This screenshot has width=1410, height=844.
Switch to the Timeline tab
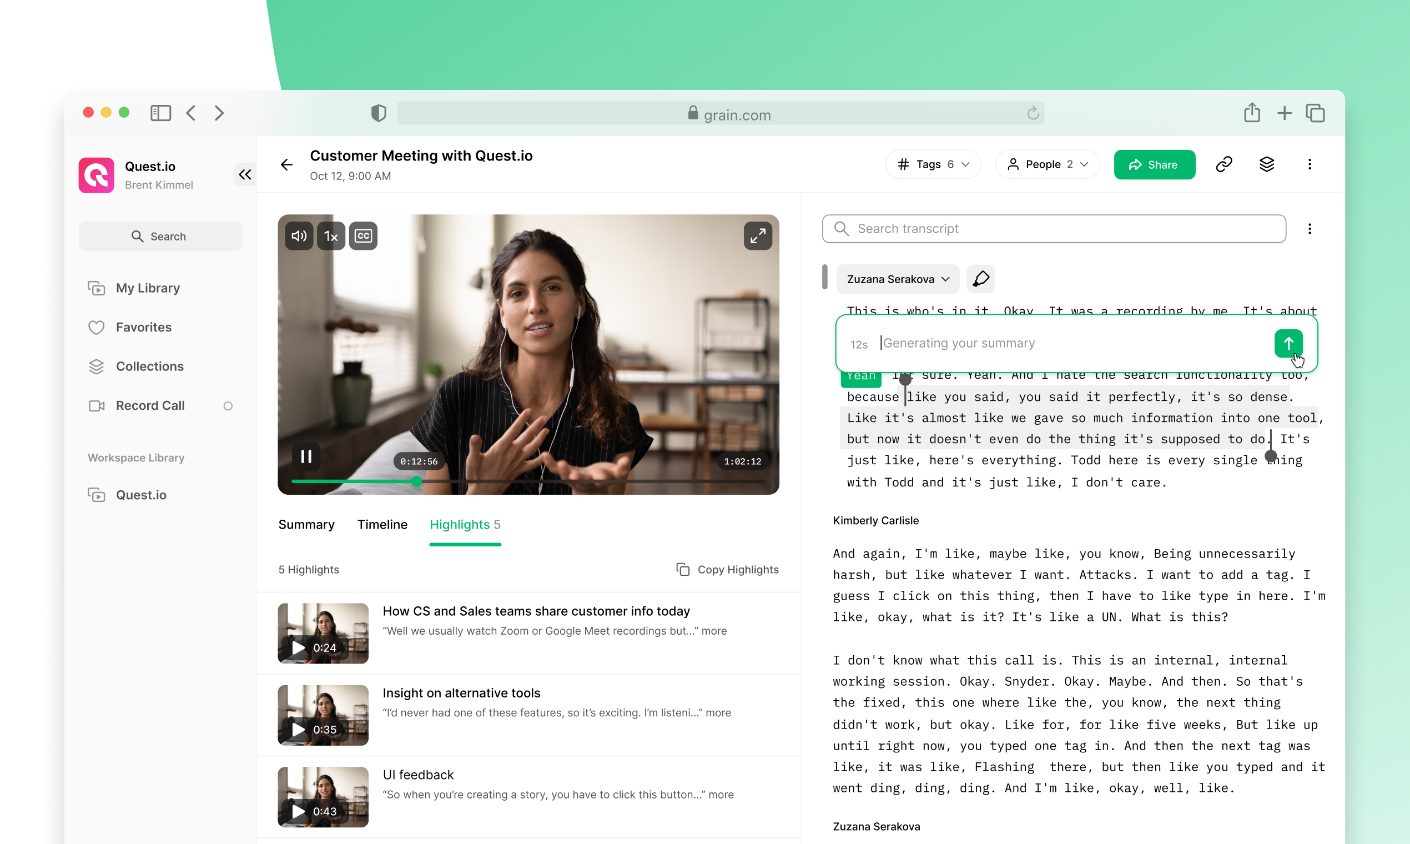point(382,524)
